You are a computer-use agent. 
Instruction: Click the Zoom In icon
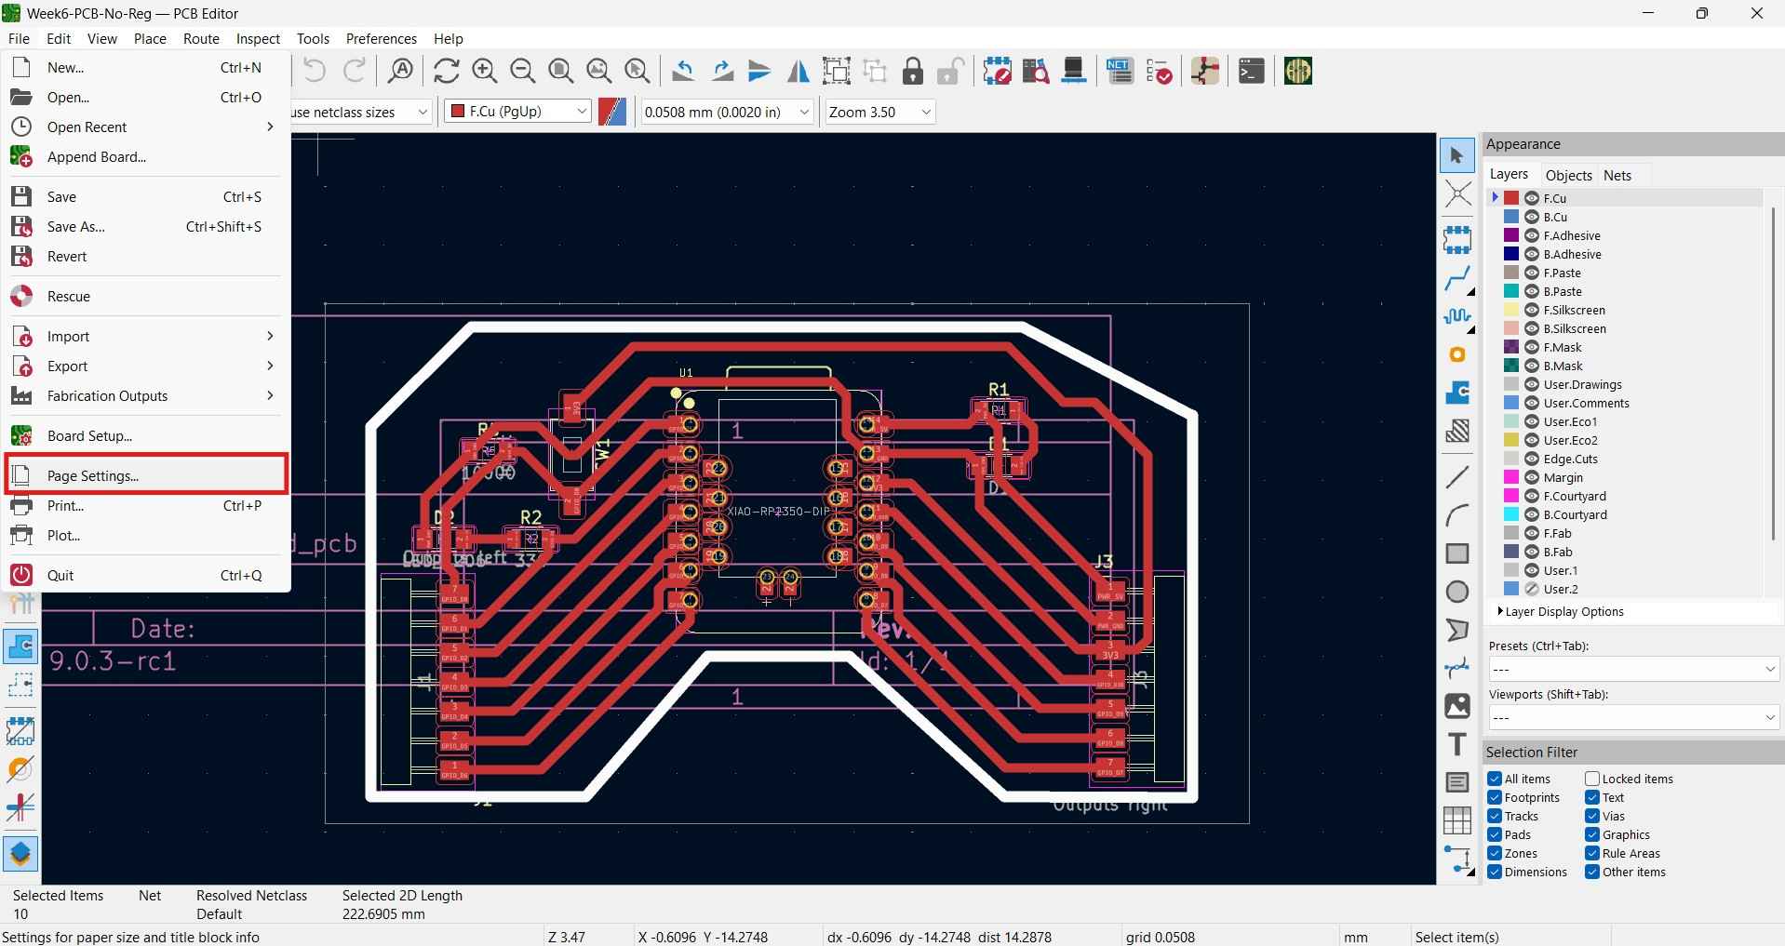[x=484, y=71]
